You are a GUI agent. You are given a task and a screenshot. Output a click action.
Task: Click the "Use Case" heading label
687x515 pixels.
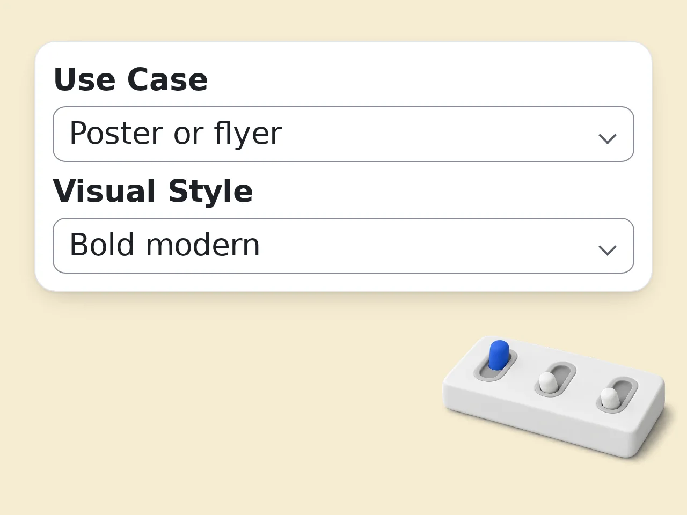point(130,79)
